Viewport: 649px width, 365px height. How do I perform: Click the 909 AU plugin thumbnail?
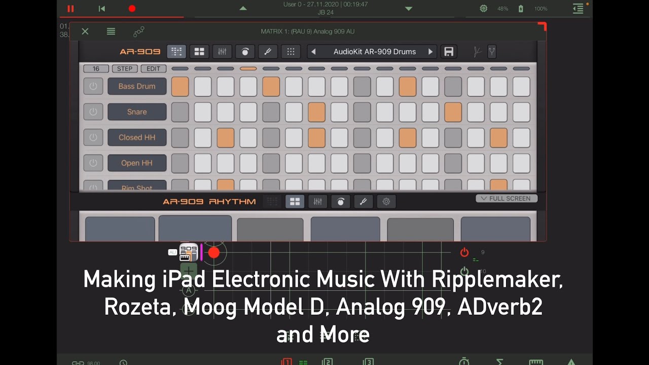(189, 252)
